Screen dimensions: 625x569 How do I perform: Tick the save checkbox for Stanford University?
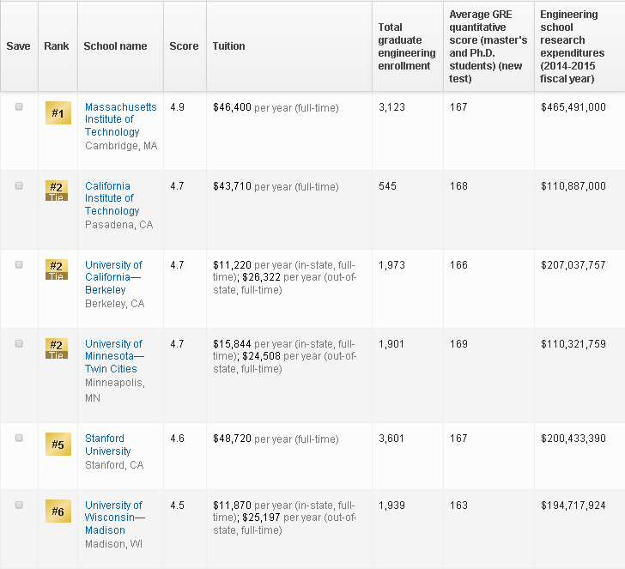[x=19, y=439]
